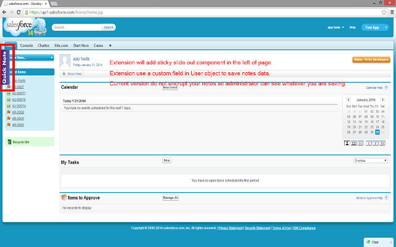Open the Test App dropdown menu
The width and height of the screenshot is (396, 247).
(x=374, y=27)
